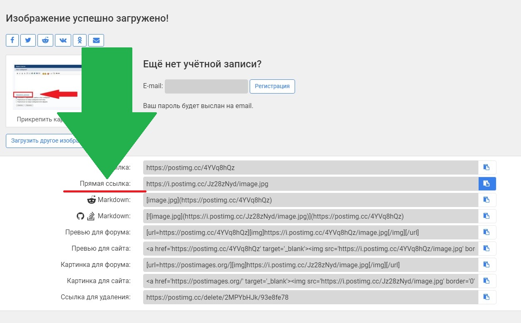Viewport: 521px width, 323px height.
Task: Share the image on Odnoklassniki
Action: pos(79,40)
